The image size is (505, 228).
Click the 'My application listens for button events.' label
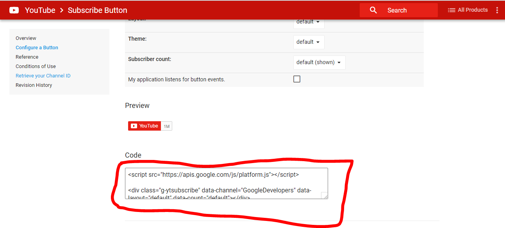click(x=177, y=79)
